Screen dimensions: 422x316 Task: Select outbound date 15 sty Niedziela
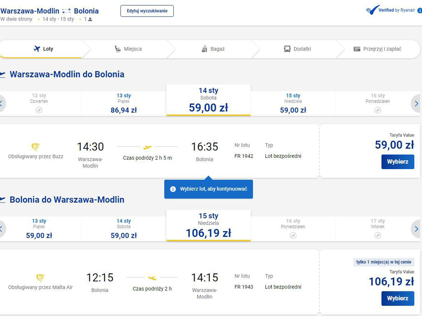click(293, 103)
